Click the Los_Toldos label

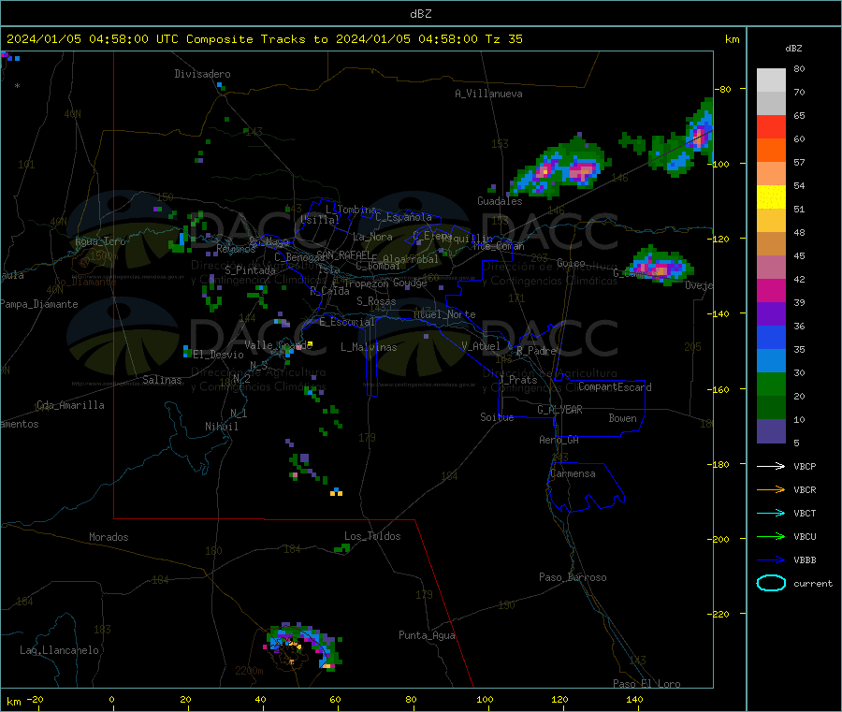tap(372, 536)
